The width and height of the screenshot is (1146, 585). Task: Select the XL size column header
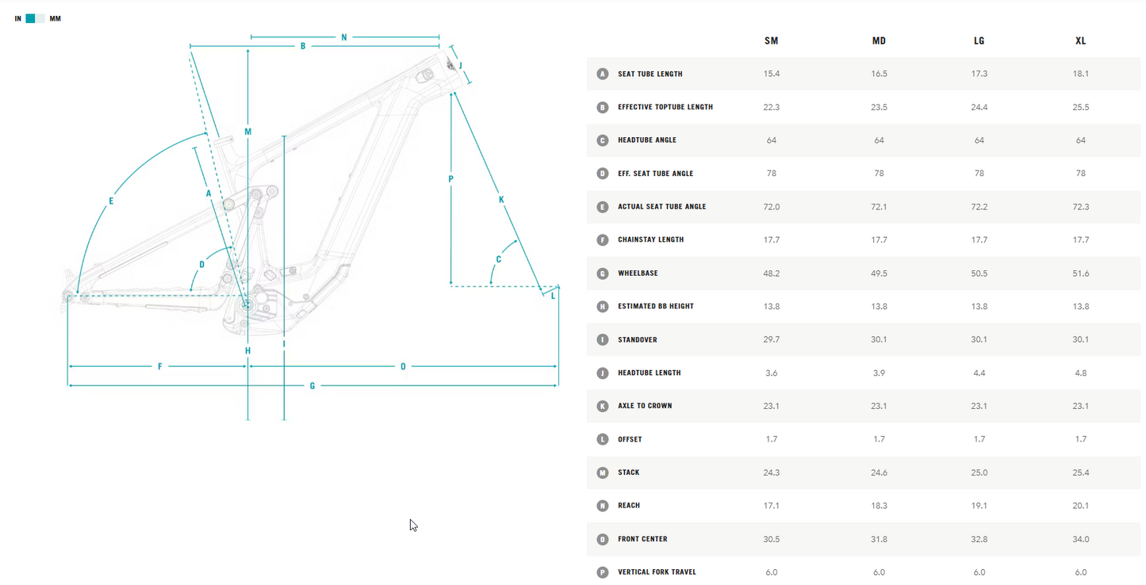click(x=1080, y=40)
